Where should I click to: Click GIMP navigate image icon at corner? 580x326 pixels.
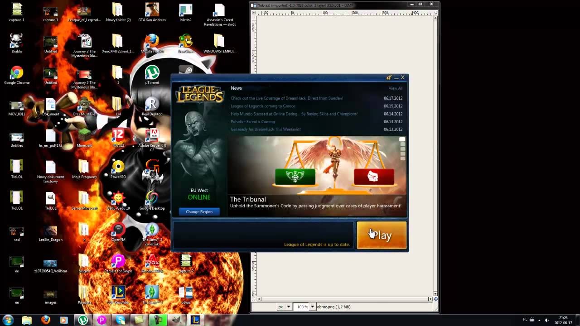coord(435,299)
